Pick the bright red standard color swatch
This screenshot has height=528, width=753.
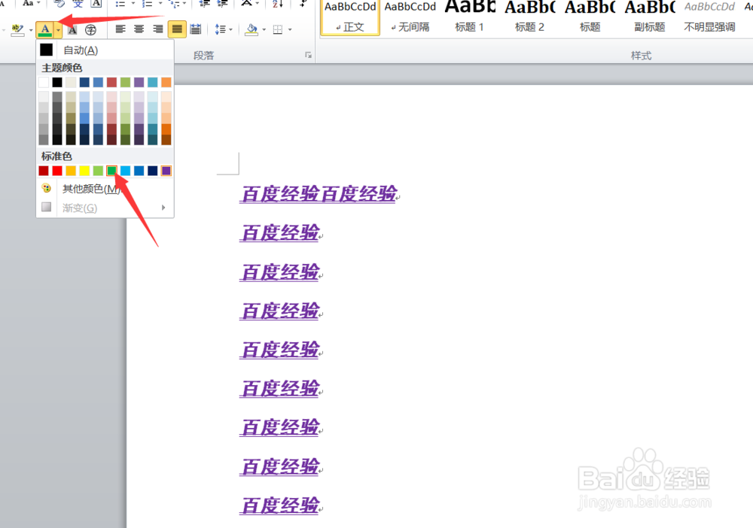coord(57,171)
